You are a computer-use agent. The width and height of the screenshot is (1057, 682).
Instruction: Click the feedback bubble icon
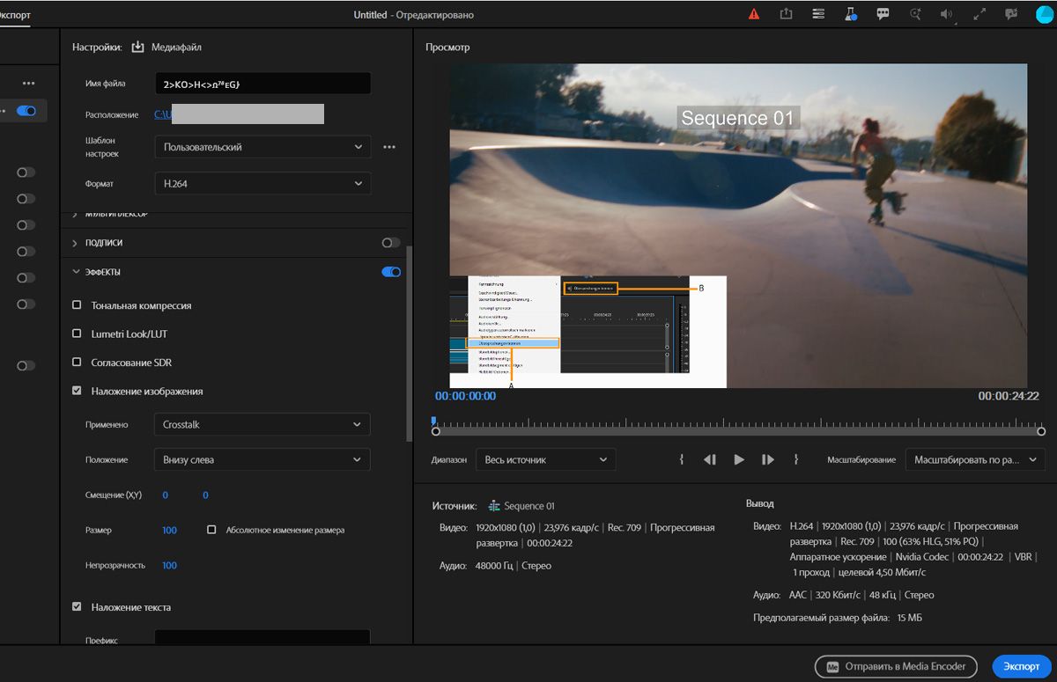1011,14
